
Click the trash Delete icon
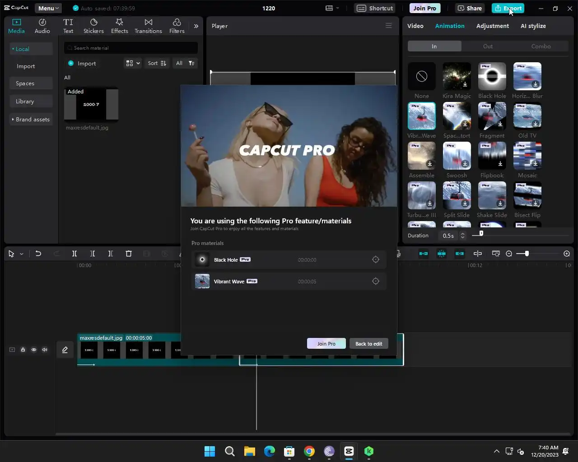[x=129, y=254]
